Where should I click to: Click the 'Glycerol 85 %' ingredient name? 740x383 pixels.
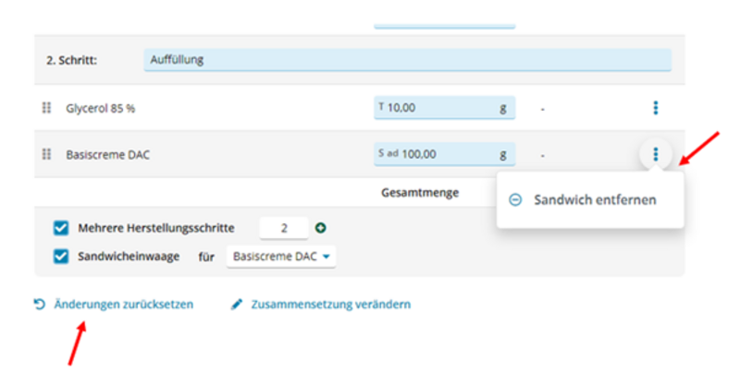pyautogui.click(x=101, y=108)
